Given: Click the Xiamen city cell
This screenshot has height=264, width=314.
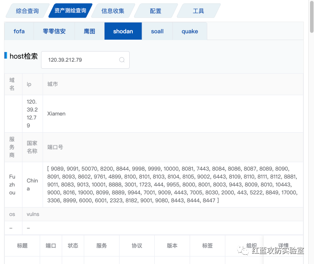Looking at the screenshot, I should pyautogui.click(x=173, y=114).
